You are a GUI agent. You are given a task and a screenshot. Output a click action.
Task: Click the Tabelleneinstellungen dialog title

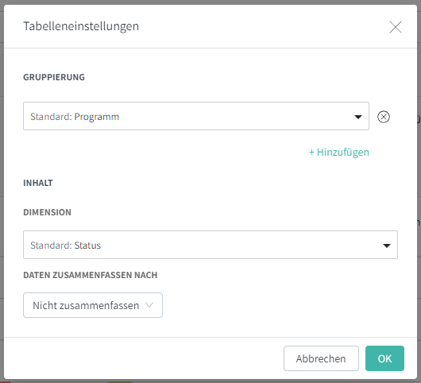click(x=81, y=26)
